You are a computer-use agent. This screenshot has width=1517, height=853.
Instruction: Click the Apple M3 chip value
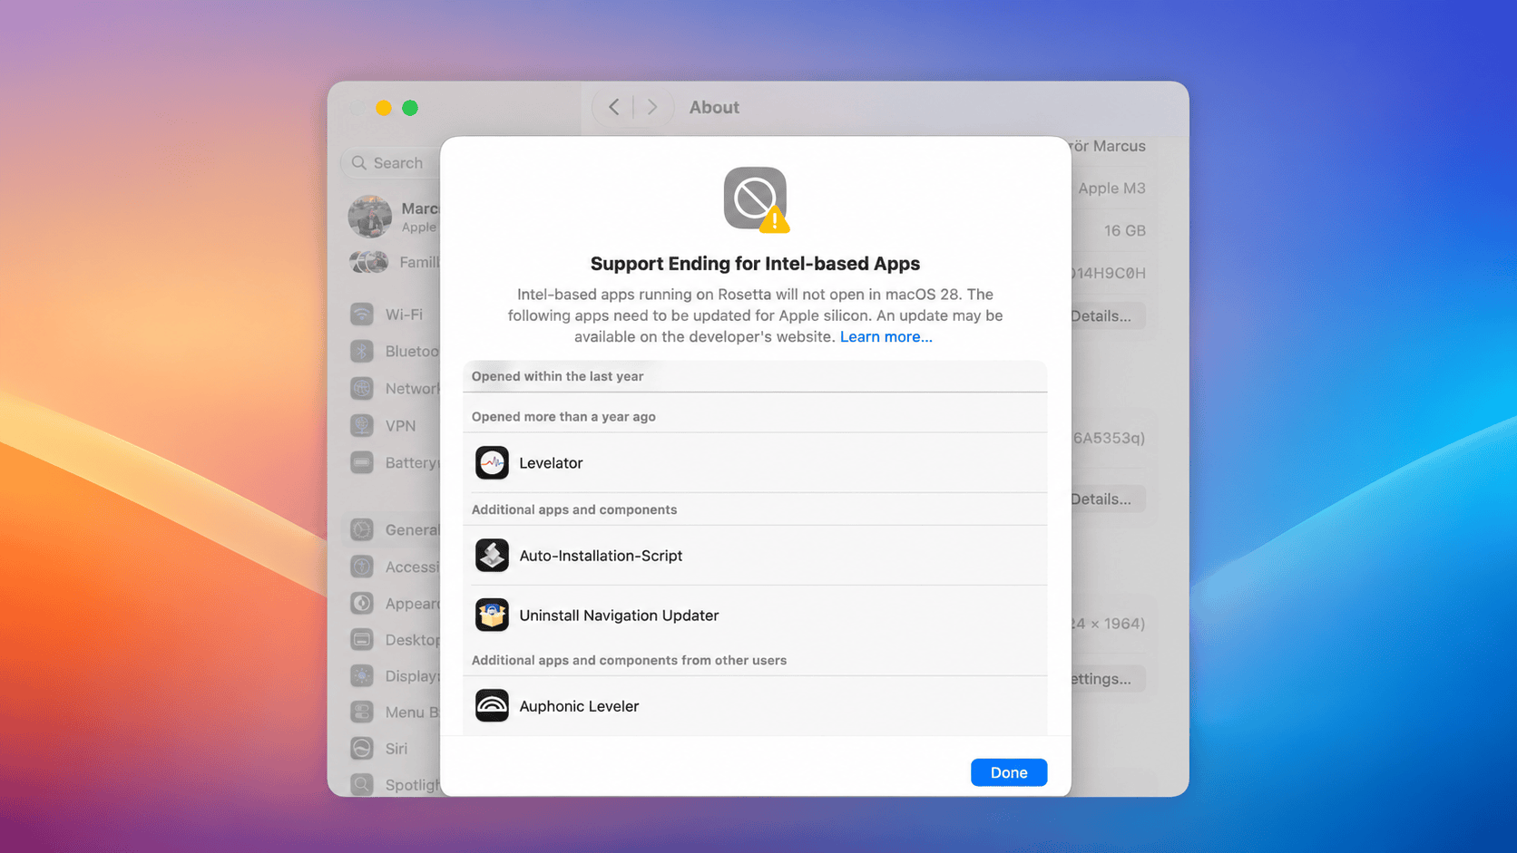1111,189
